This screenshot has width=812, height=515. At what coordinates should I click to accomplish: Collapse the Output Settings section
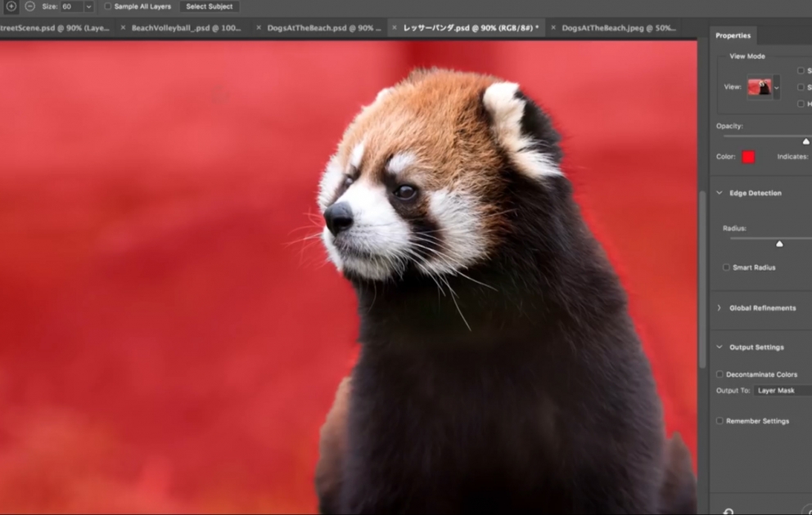(x=720, y=347)
